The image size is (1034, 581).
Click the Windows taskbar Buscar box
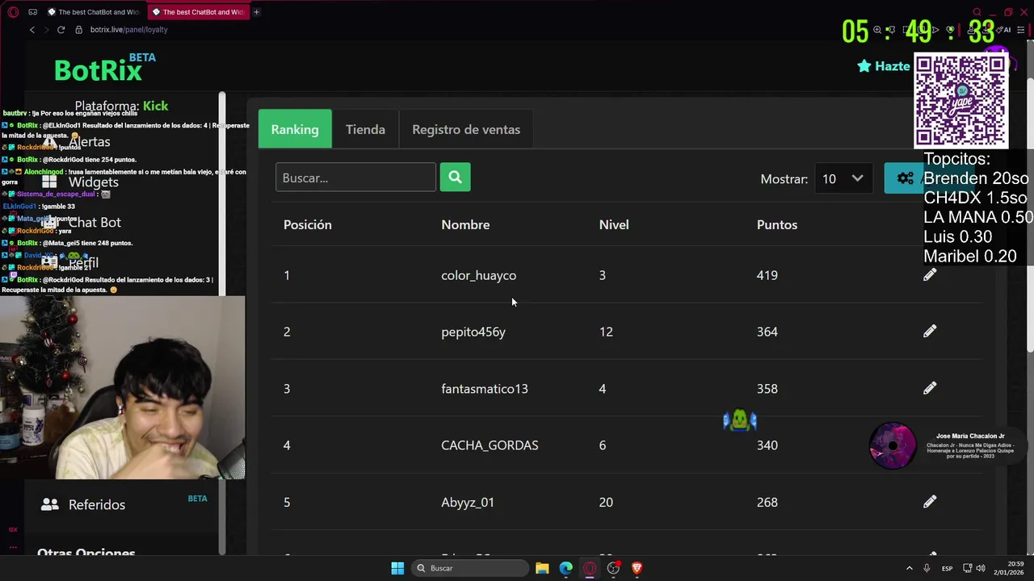(x=471, y=568)
